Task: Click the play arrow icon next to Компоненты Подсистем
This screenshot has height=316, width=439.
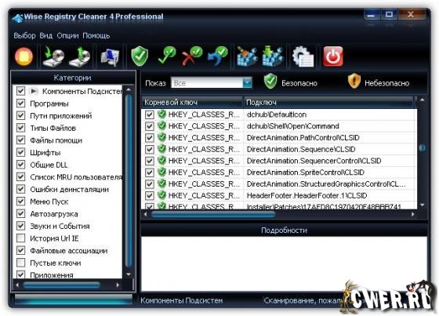Action: (34, 91)
